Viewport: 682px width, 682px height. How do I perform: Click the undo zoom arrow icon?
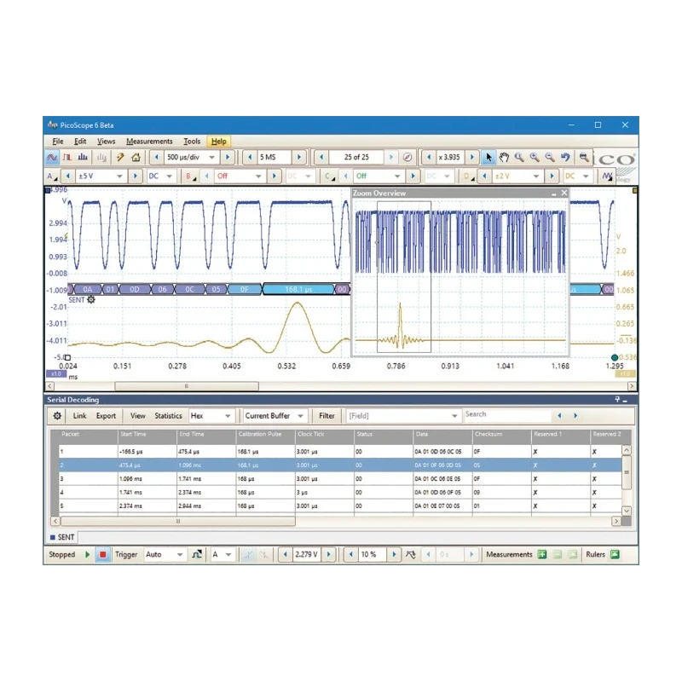565,158
